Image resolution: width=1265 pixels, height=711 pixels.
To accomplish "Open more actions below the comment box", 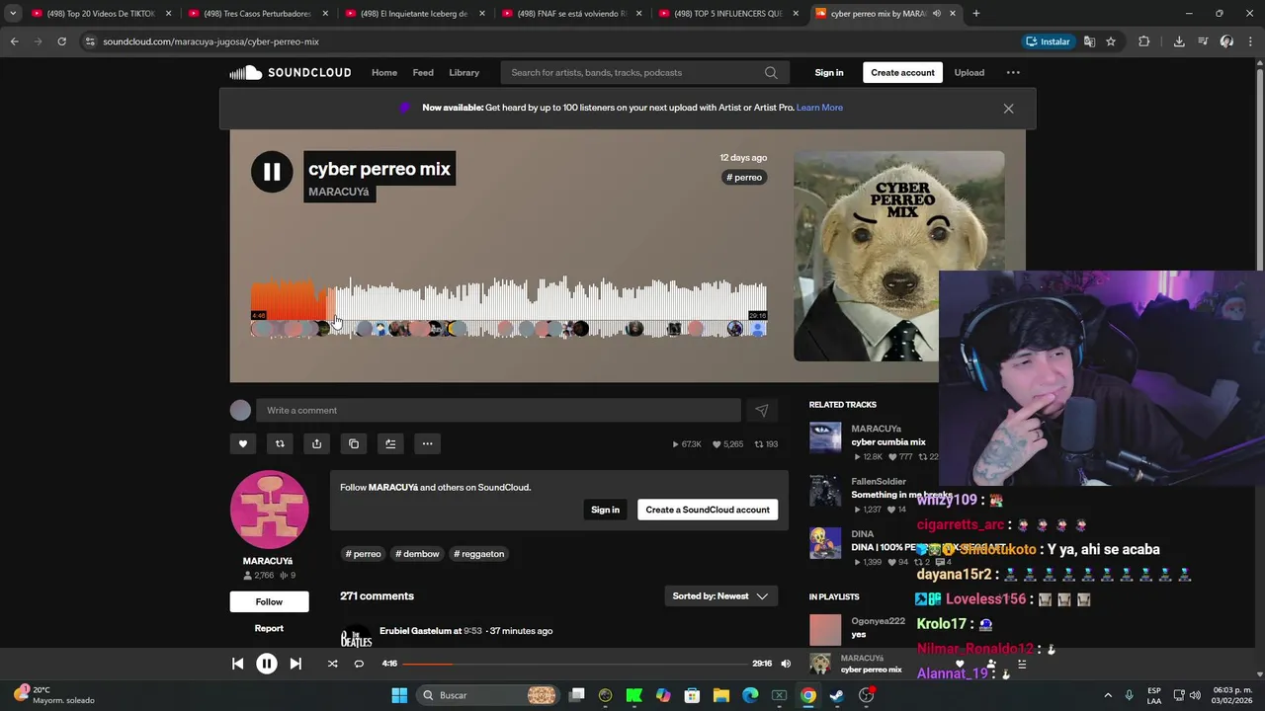I will (427, 443).
